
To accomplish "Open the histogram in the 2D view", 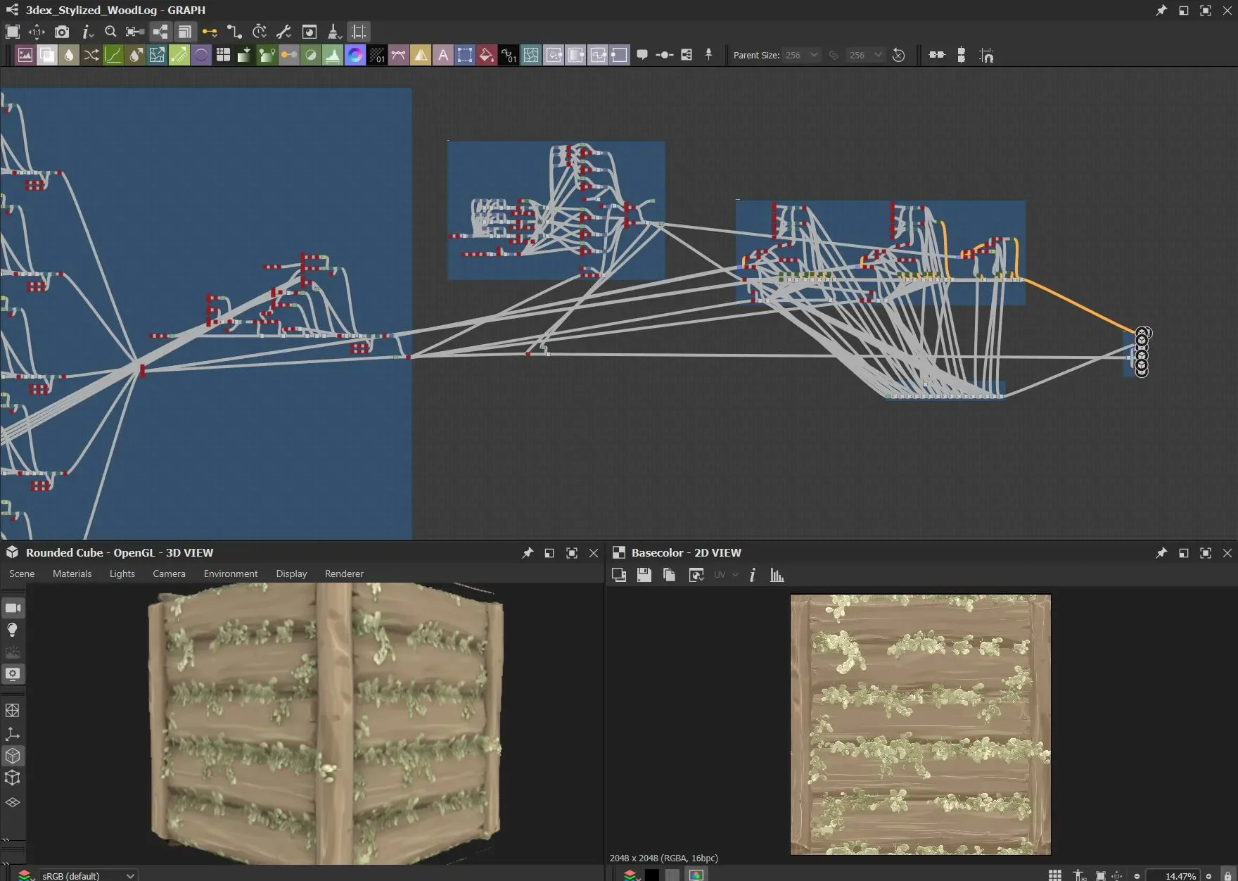I will [777, 575].
